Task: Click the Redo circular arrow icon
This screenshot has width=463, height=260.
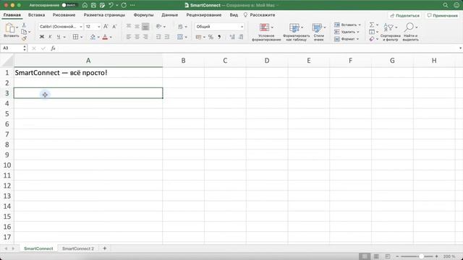Action: (124, 5)
